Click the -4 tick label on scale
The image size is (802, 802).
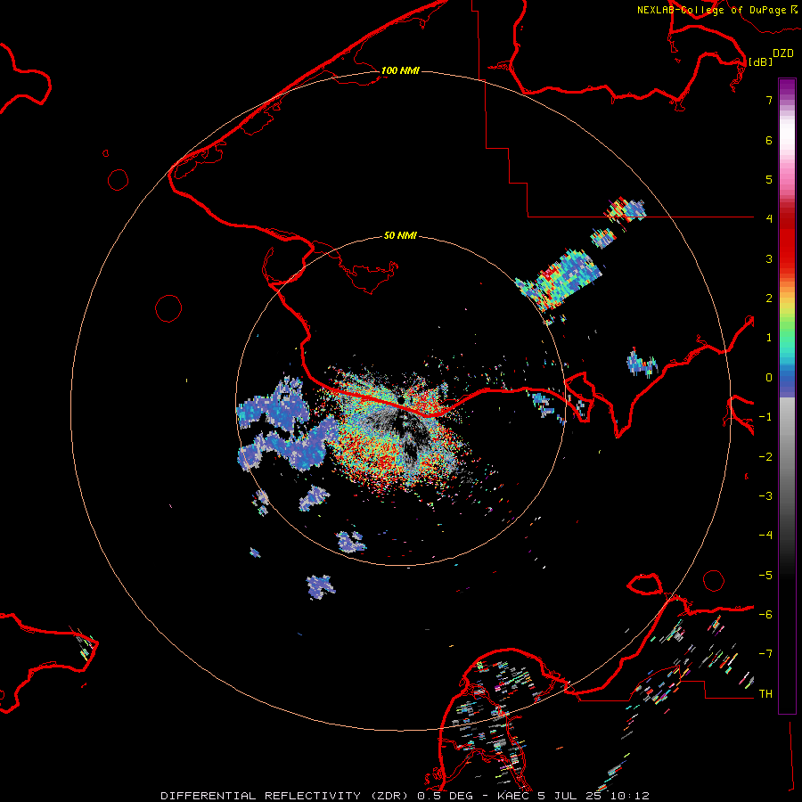[765, 535]
